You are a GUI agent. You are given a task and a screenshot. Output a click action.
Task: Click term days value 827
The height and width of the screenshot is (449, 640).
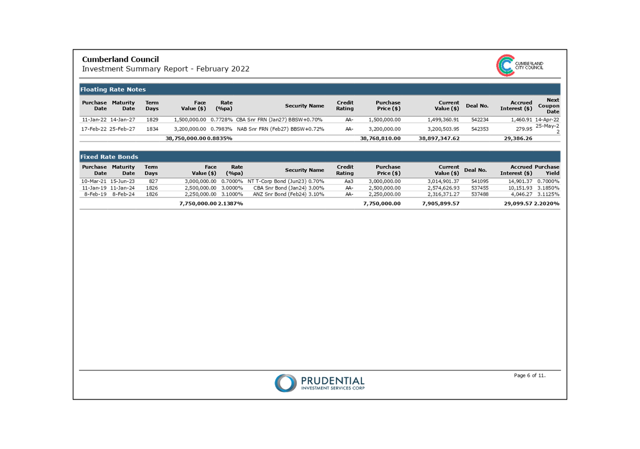pos(154,181)
